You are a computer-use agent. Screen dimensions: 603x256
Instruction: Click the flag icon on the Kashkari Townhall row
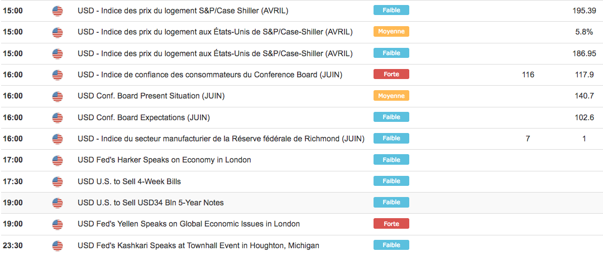click(58, 245)
